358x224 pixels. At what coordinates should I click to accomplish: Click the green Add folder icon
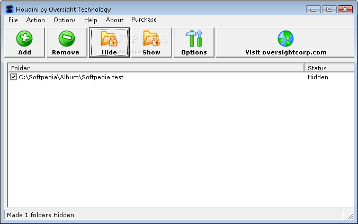coord(24,38)
